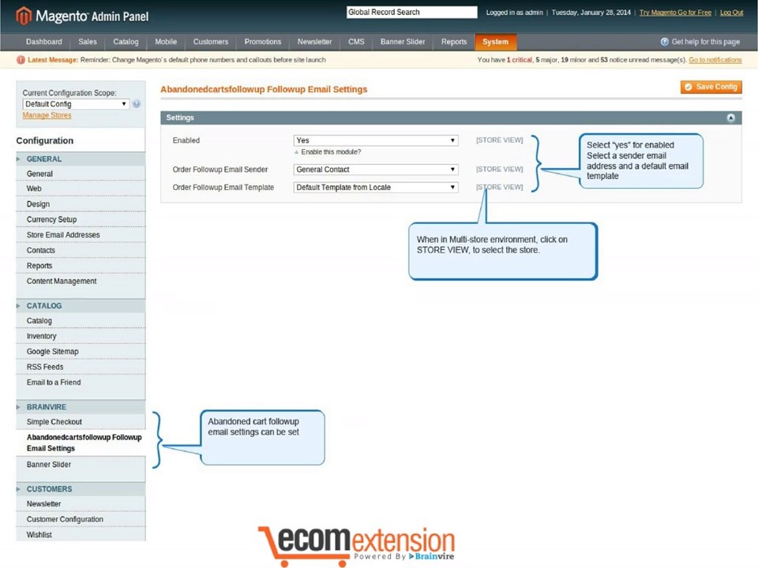Click the Try Magento Go for Free link
758x568 pixels.
tap(675, 13)
